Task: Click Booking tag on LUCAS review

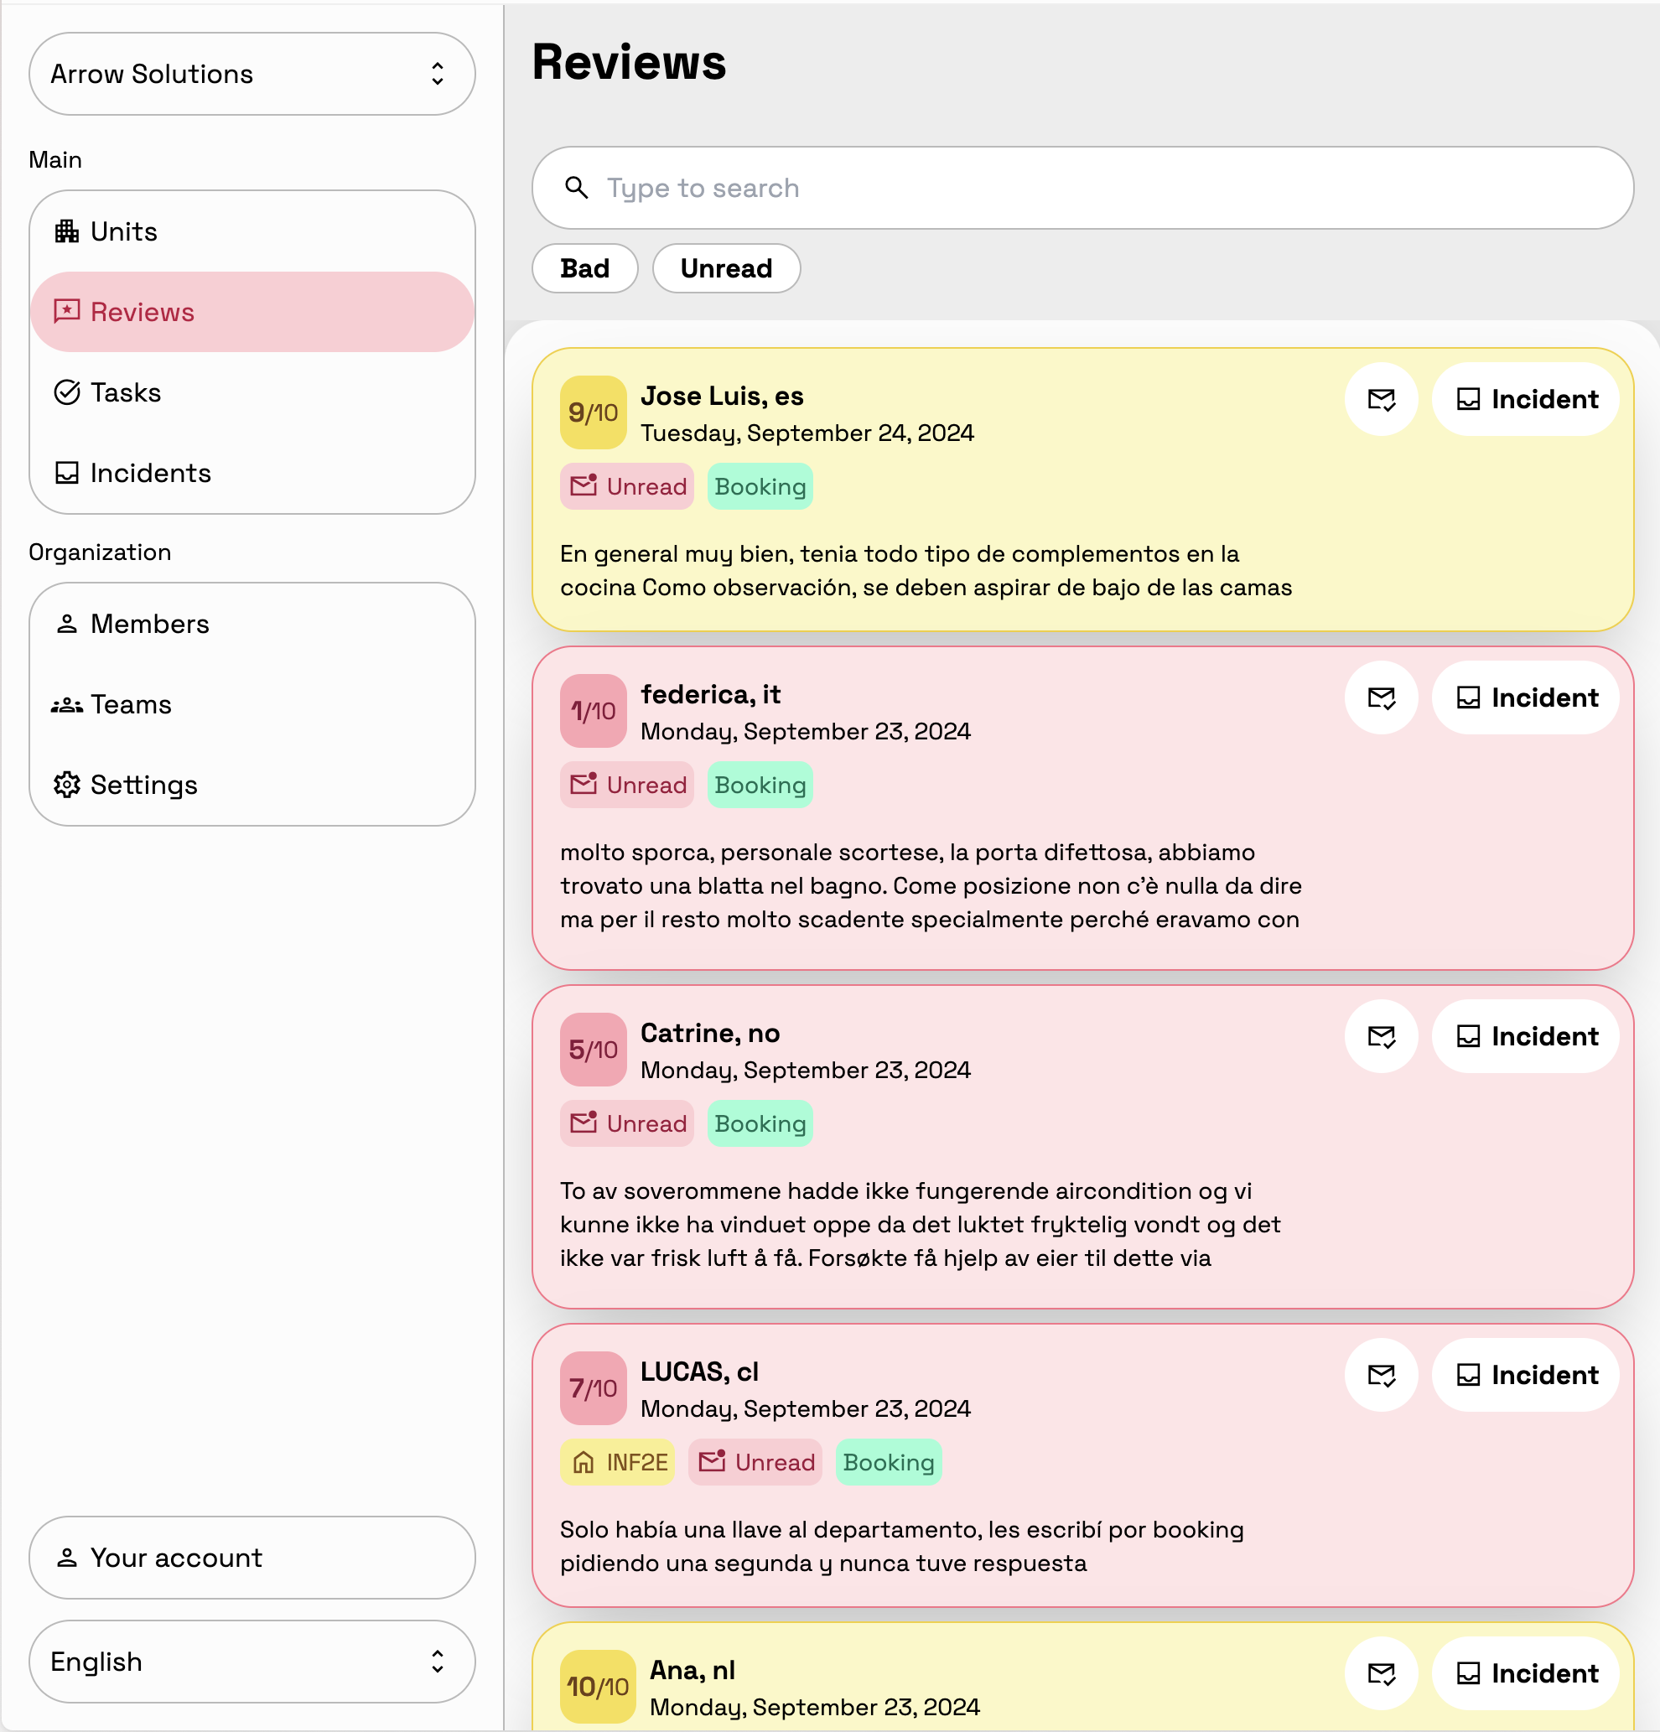Action: pos(889,1463)
